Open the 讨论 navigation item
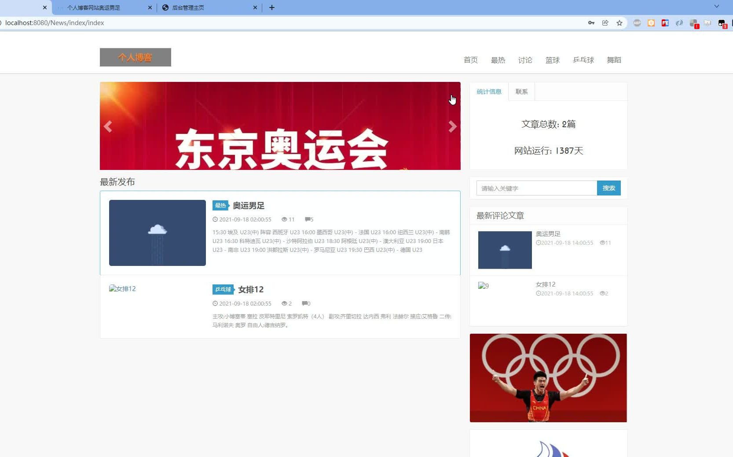The image size is (733, 457). 525,60
